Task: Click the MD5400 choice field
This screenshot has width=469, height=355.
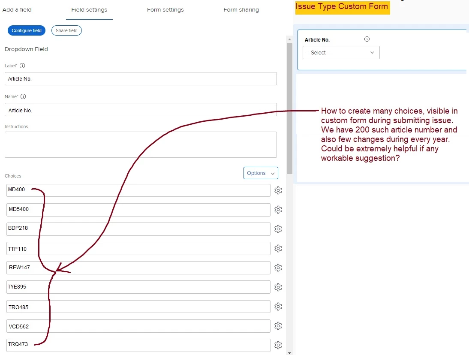Action: pyautogui.click(x=138, y=210)
